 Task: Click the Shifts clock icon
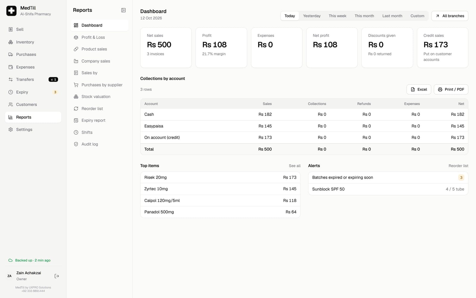[x=76, y=132]
